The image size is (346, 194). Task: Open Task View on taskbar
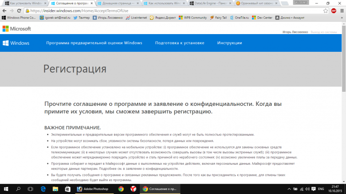(30, 189)
